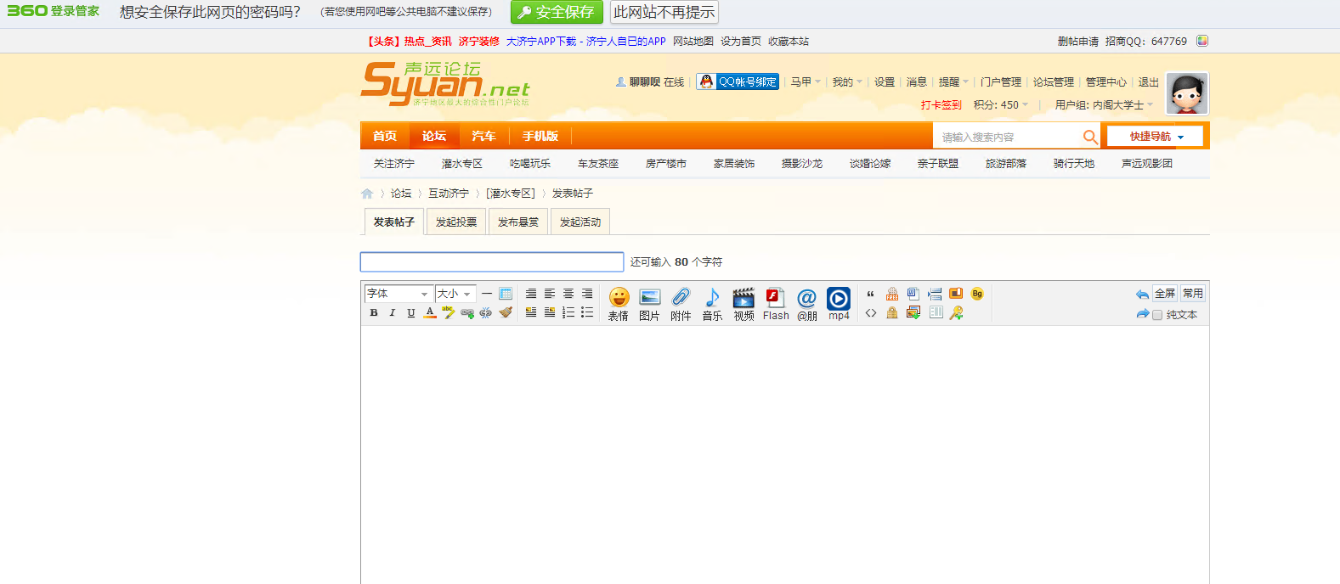1340x584 pixels.
Task: Click the mp4 player icon
Action: coord(839,304)
